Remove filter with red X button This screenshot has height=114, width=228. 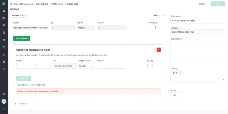click(x=159, y=50)
